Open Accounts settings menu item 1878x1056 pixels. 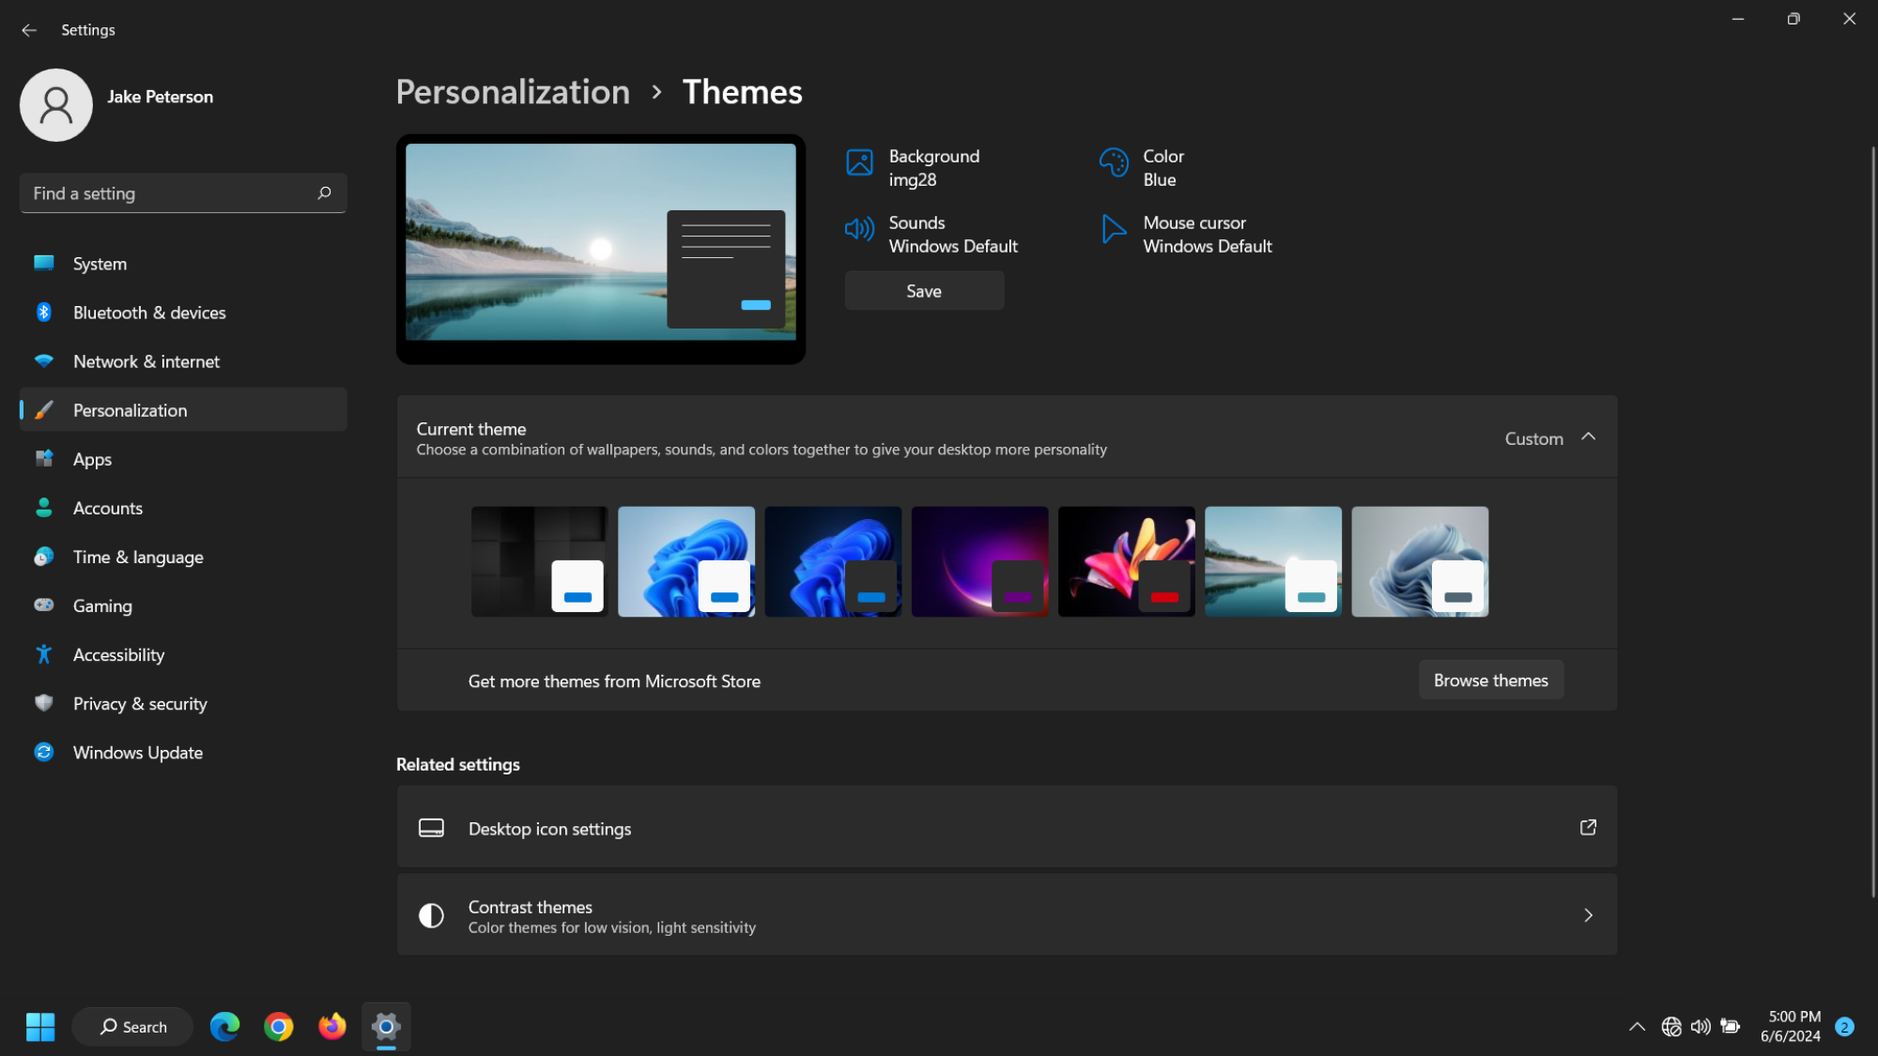point(108,508)
